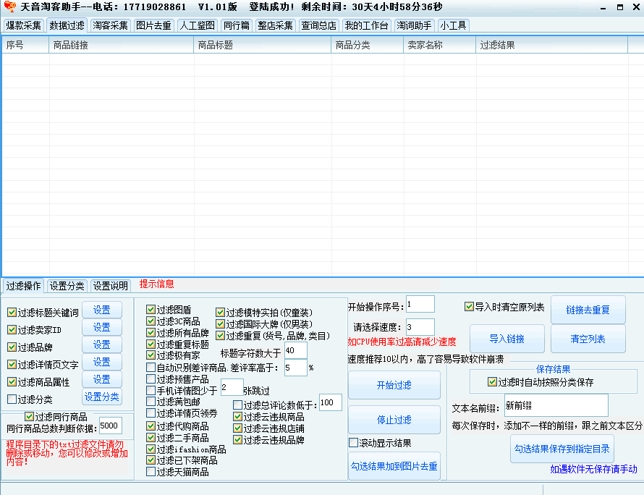Open the 设置说明 sub-tab

pyautogui.click(x=111, y=286)
